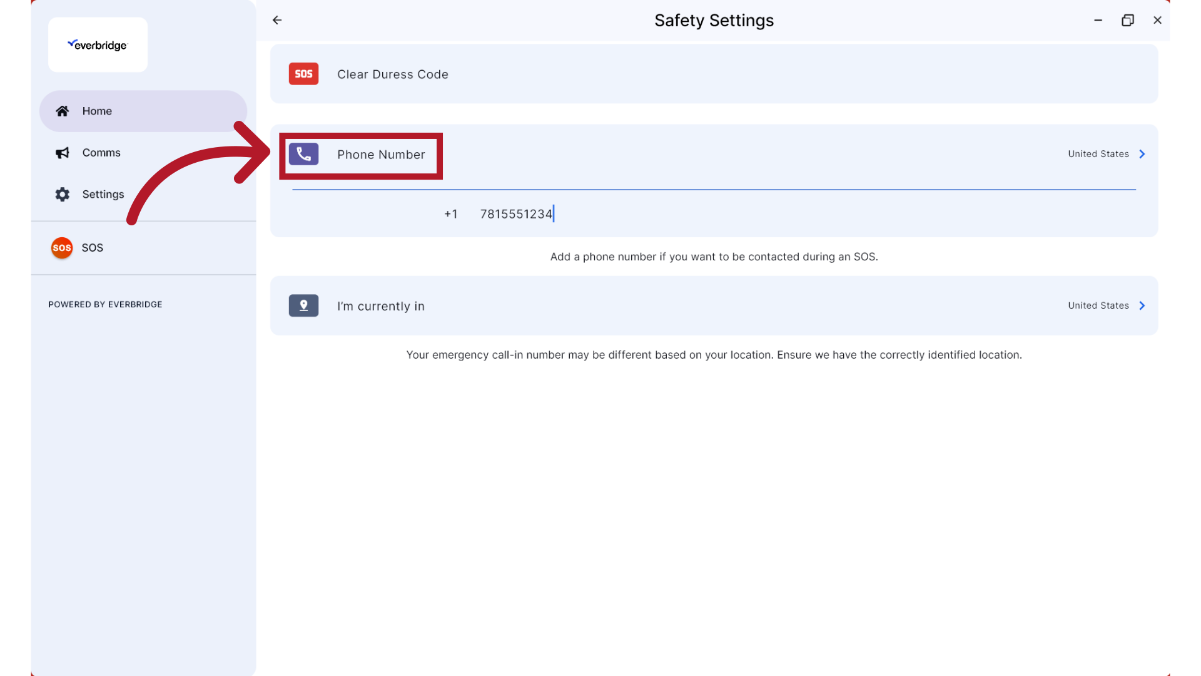Select the phone icon beside Phone Number
Image resolution: width=1201 pixels, height=676 pixels.
(303, 154)
